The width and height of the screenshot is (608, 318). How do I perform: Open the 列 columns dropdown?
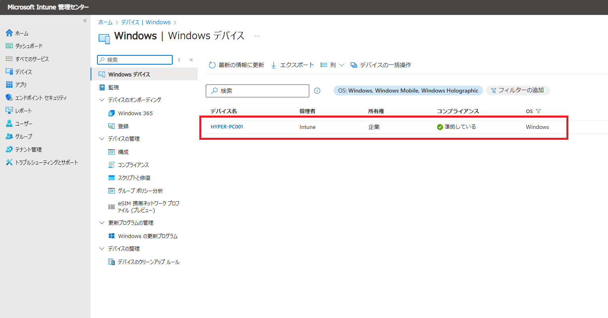332,65
